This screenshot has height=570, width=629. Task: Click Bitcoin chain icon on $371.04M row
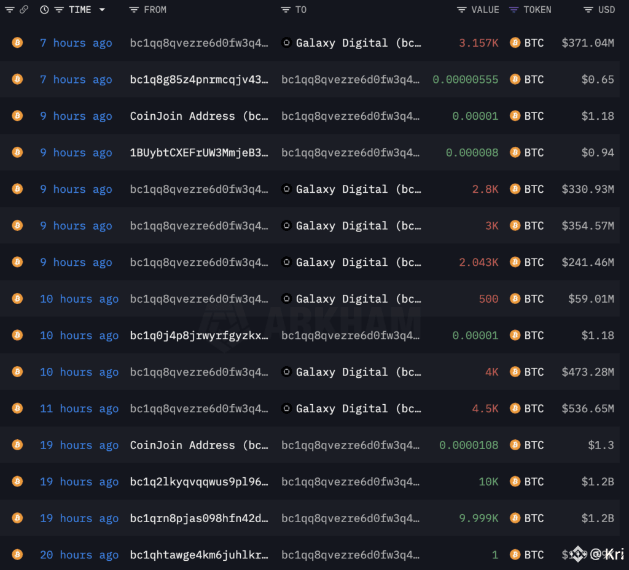[17, 42]
